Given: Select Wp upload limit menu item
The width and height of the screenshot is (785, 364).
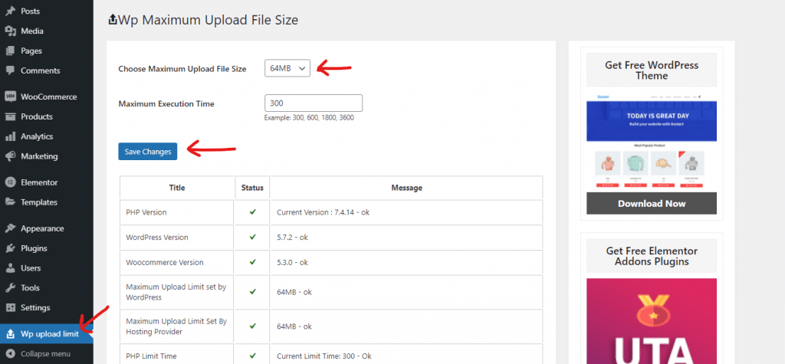Looking at the screenshot, I should [47, 334].
